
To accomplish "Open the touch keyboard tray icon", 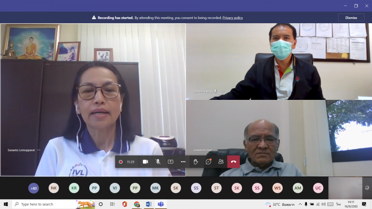I will tap(330, 204).
